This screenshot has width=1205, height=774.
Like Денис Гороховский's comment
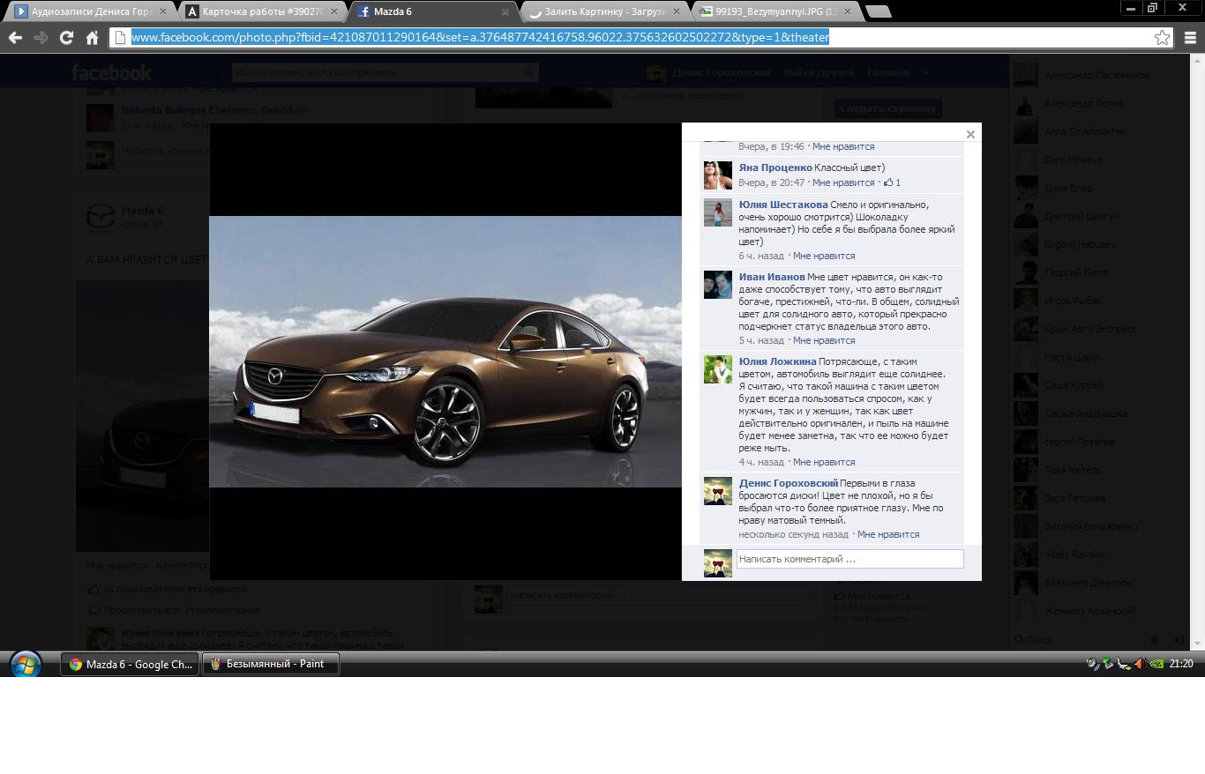(888, 534)
